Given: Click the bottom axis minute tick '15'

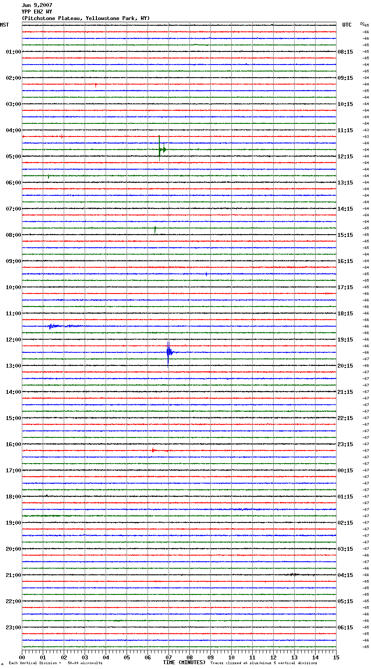Looking at the screenshot, I should click(336, 657).
